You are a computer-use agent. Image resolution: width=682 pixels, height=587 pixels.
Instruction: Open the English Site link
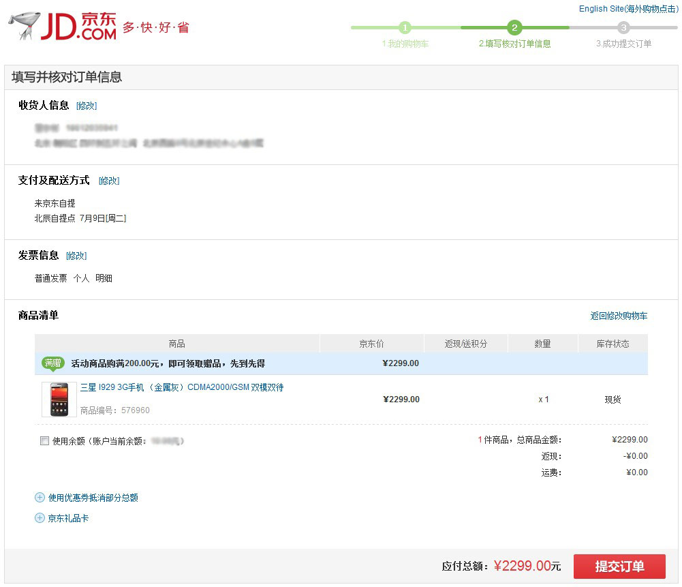point(628,9)
